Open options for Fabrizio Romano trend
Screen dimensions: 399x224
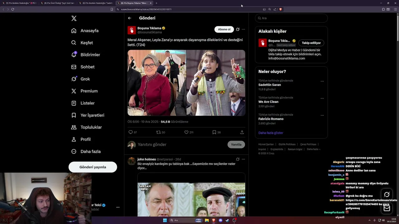[322, 115]
